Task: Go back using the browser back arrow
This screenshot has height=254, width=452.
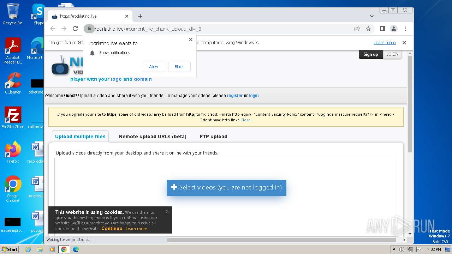Action: (x=53, y=29)
